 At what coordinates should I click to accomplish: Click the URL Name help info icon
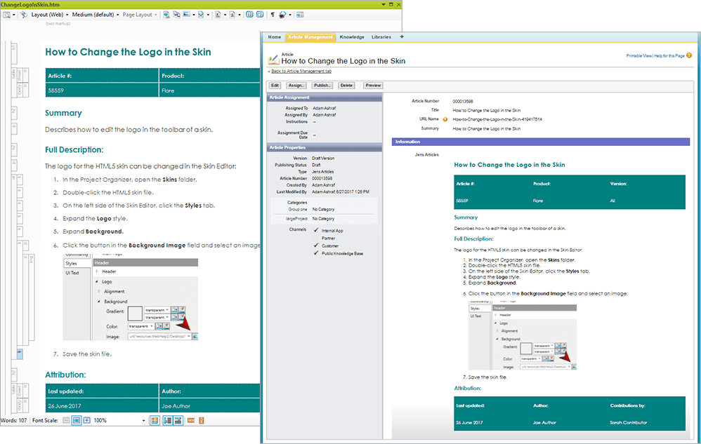(x=445, y=119)
